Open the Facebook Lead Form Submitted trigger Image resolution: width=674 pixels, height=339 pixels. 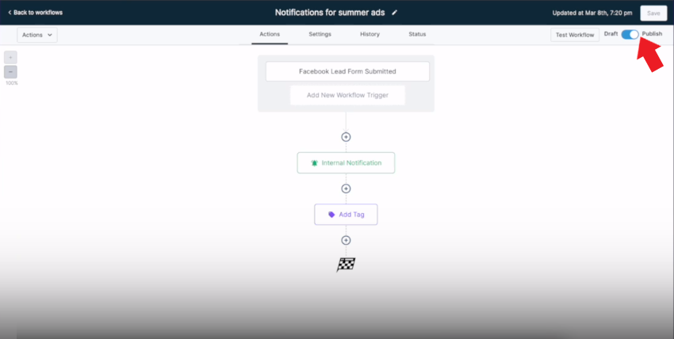[x=347, y=71]
